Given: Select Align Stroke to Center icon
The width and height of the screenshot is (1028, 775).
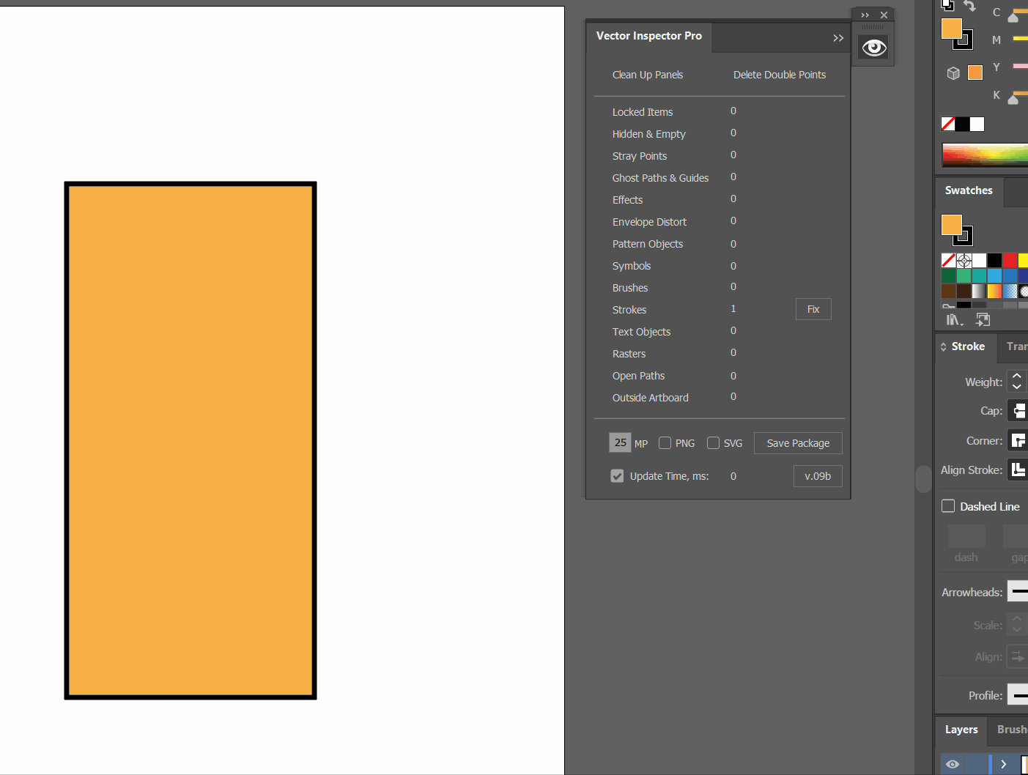Looking at the screenshot, I should pyautogui.click(x=1018, y=470).
